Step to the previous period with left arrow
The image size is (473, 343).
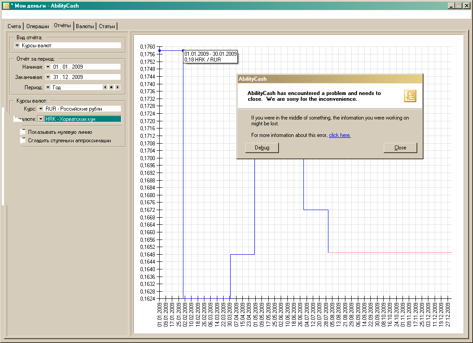105,87
